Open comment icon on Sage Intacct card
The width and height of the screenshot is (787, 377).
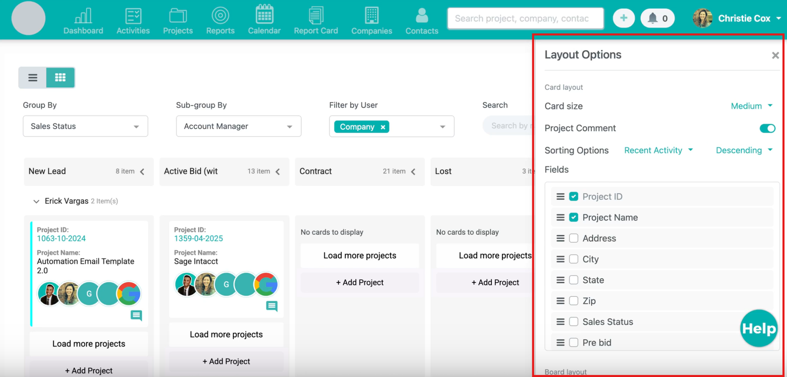click(x=272, y=306)
